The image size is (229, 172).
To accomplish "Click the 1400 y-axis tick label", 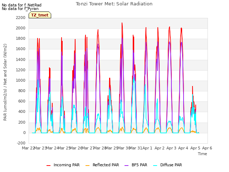I will tap(21, 60).
